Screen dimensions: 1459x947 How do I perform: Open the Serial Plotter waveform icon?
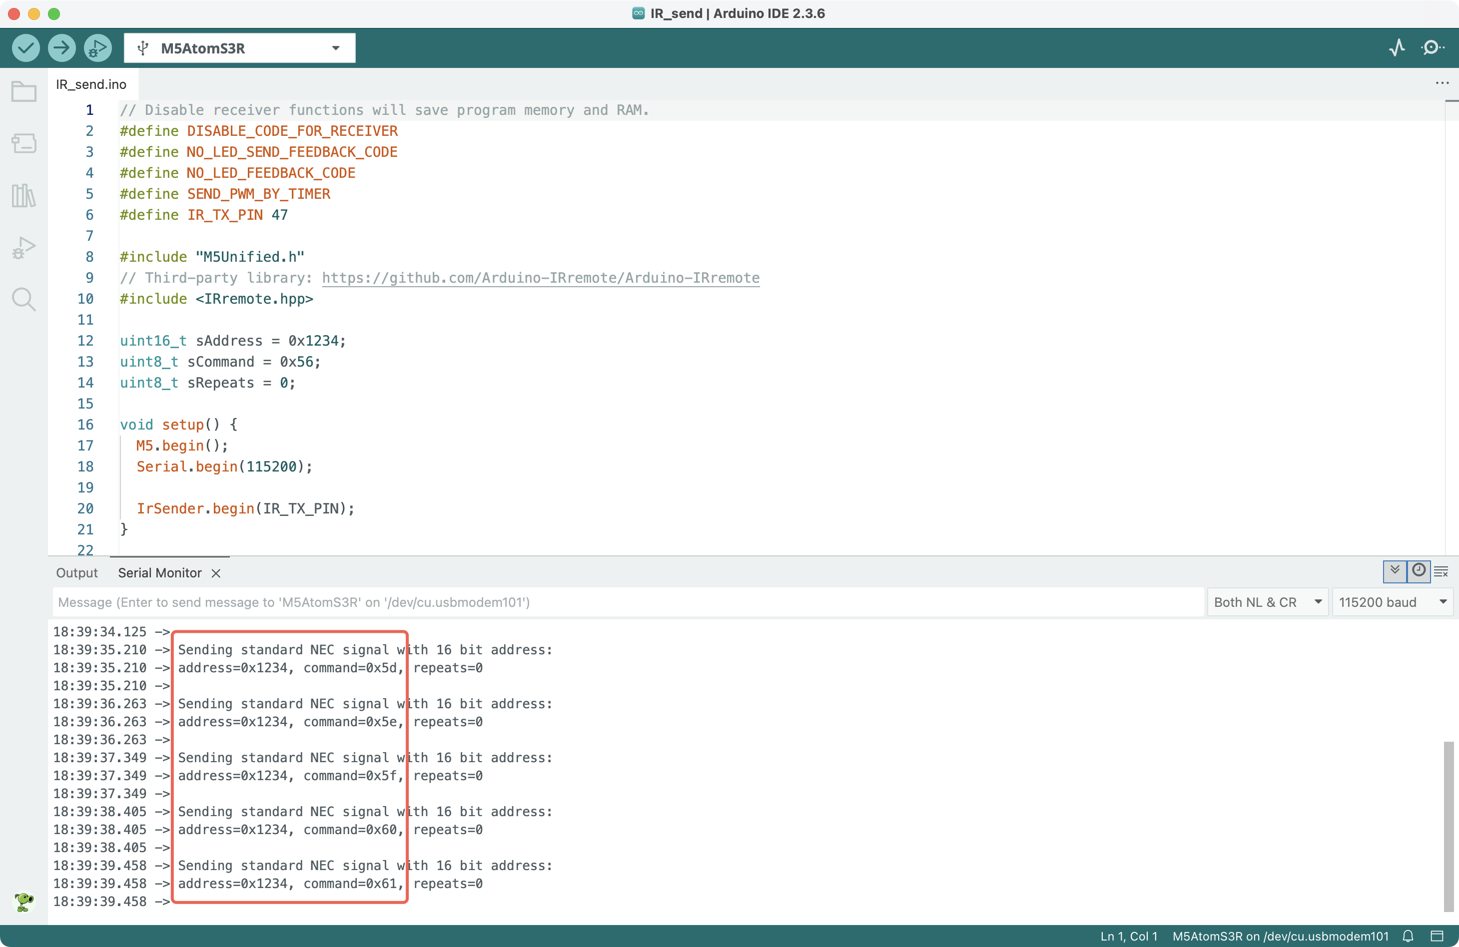click(x=1397, y=48)
